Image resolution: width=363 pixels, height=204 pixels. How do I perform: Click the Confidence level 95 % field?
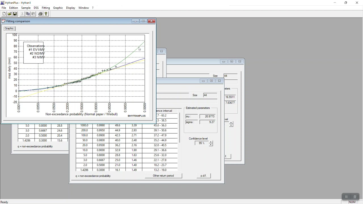click(x=202, y=143)
